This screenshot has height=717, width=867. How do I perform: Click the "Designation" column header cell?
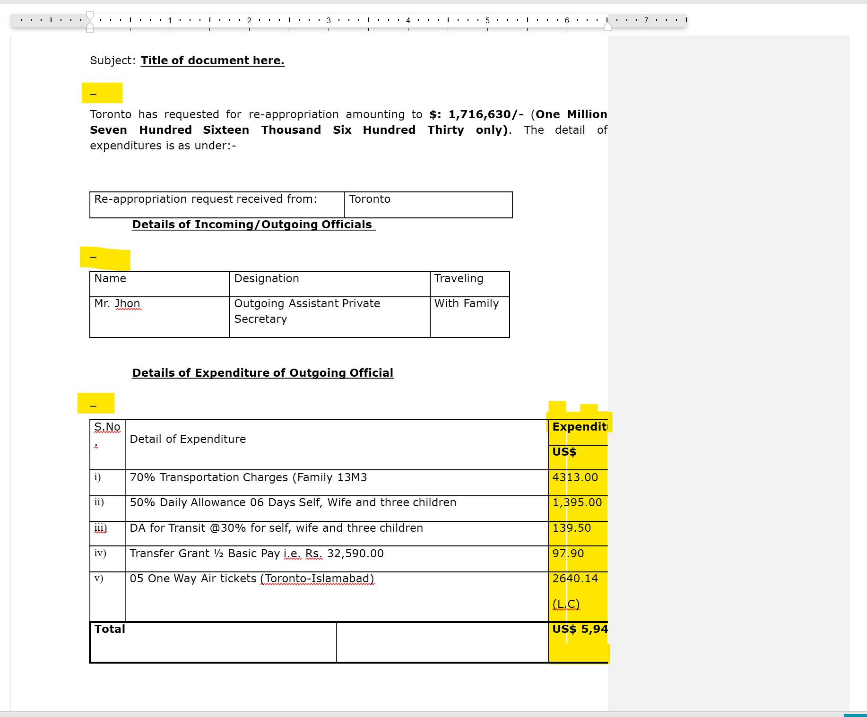point(329,284)
